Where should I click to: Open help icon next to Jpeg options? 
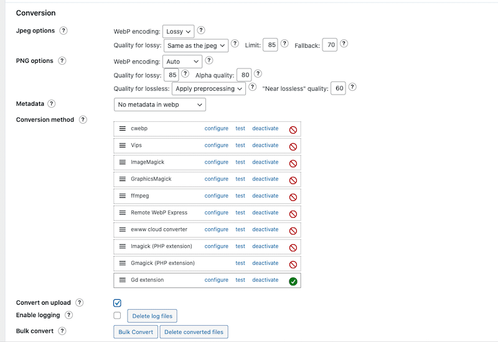tap(63, 30)
